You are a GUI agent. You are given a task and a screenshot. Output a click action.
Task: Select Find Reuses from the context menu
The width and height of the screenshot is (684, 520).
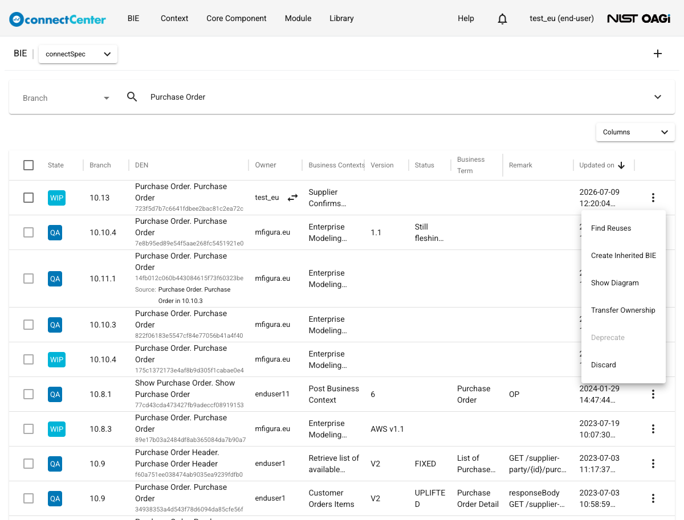tap(624, 228)
